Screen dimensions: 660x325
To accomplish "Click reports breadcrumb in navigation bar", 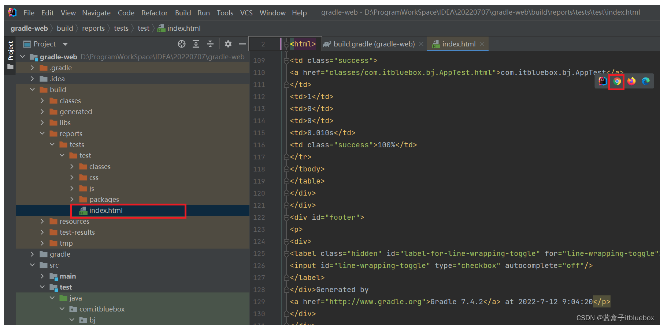I will click(93, 29).
